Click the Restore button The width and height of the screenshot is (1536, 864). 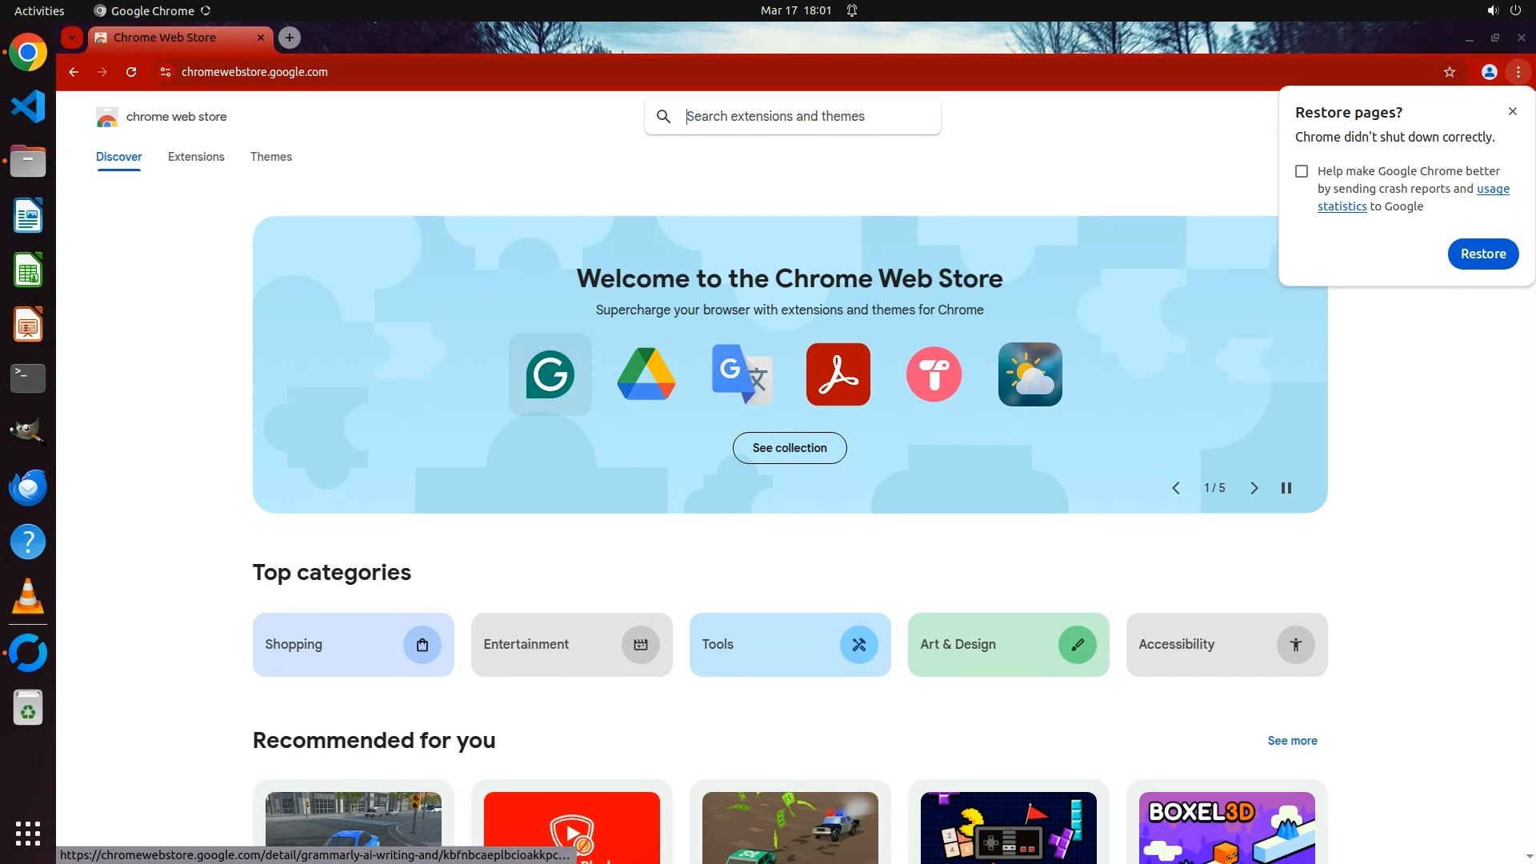click(1482, 254)
